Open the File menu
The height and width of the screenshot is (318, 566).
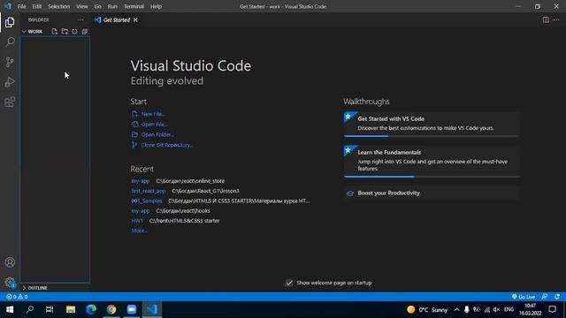[21, 6]
